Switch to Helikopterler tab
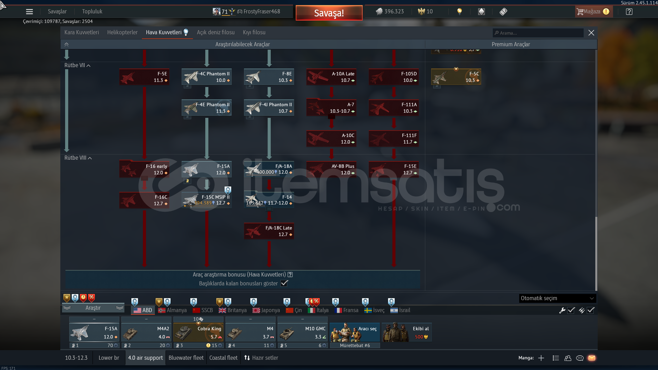Viewport: 658px width, 370px height. point(122,32)
